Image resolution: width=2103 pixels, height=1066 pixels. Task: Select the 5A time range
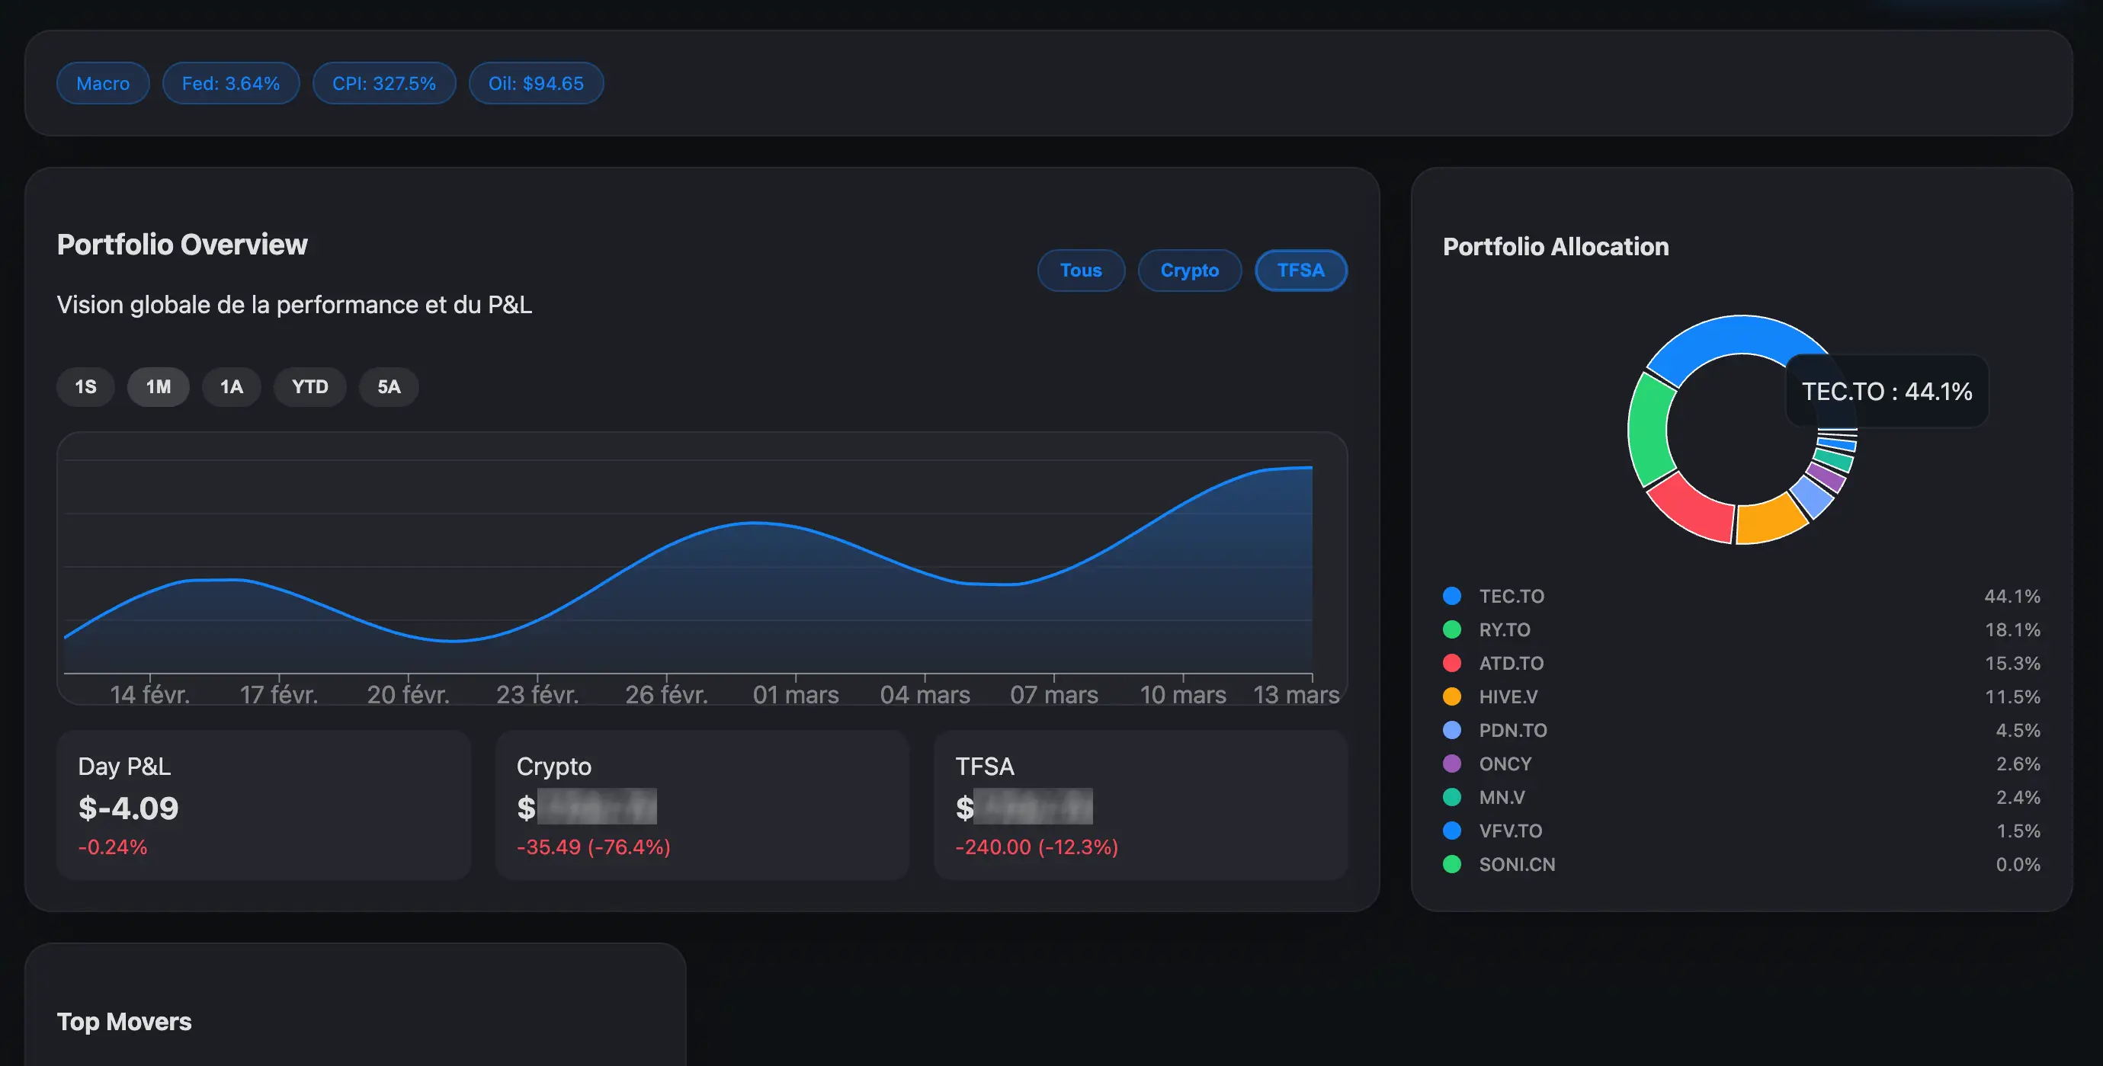click(x=389, y=387)
